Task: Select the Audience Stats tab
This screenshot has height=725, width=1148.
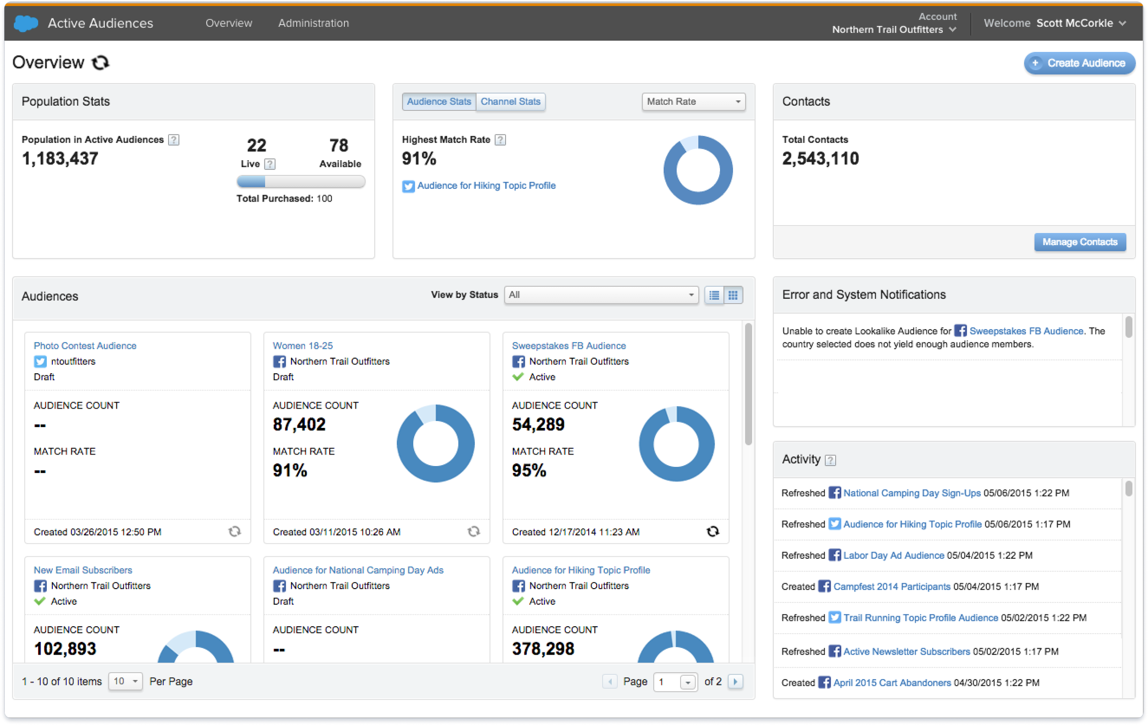Action: [x=439, y=101]
